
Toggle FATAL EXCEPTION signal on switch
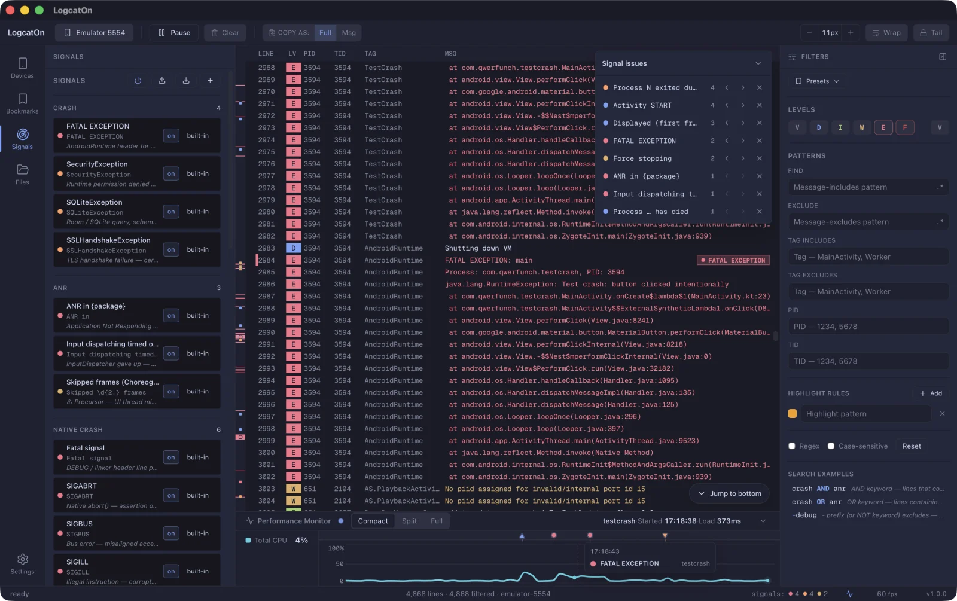[171, 136]
